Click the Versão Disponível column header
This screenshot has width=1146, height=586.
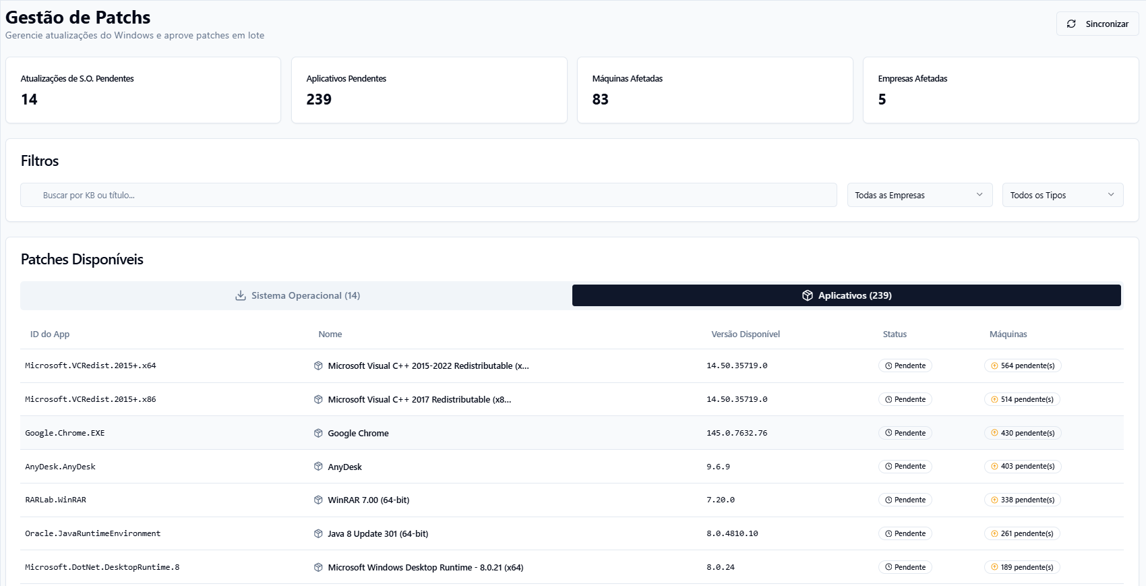(746, 334)
